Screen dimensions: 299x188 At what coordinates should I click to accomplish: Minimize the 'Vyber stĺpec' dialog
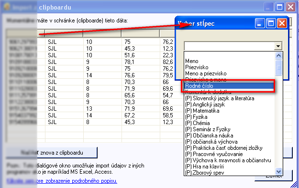tap(259, 23)
